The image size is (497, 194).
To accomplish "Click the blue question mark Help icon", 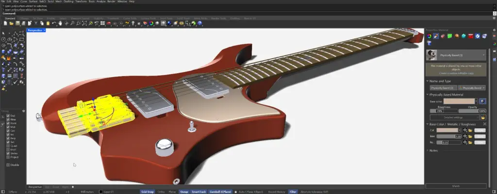I will pyautogui.click(x=199, y=23).
